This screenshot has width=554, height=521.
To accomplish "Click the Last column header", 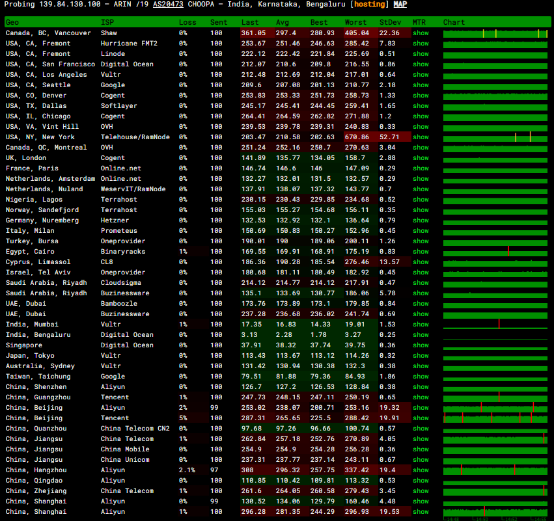I will click(x=250, y=22).
